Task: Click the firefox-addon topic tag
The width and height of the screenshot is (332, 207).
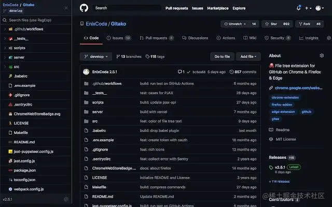Action: [x=282, y=105]
